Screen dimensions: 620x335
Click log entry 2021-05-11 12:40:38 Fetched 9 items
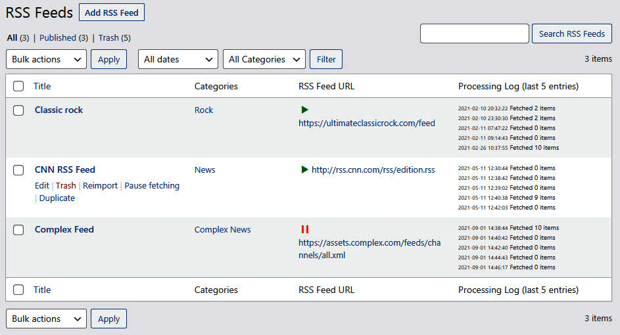click(x=506, y=198)
